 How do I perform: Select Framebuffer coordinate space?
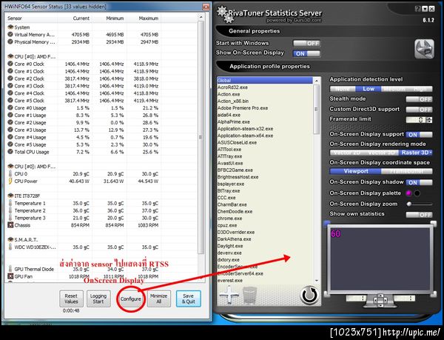(x=406, y=171)
